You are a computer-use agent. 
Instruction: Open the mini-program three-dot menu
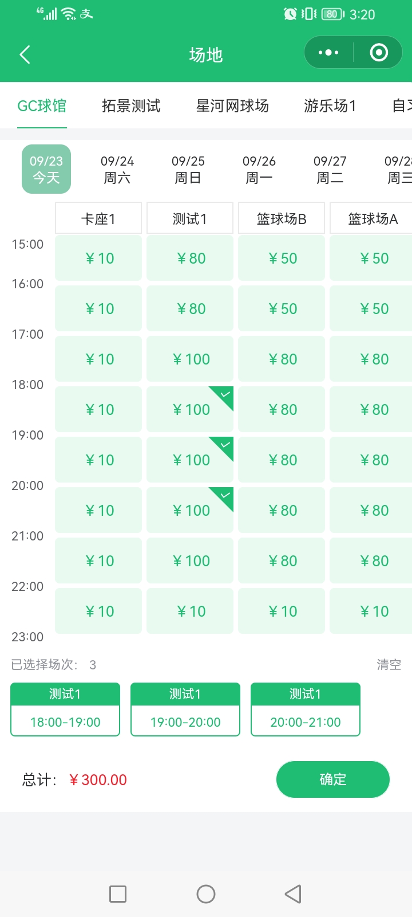coord(328,53)
